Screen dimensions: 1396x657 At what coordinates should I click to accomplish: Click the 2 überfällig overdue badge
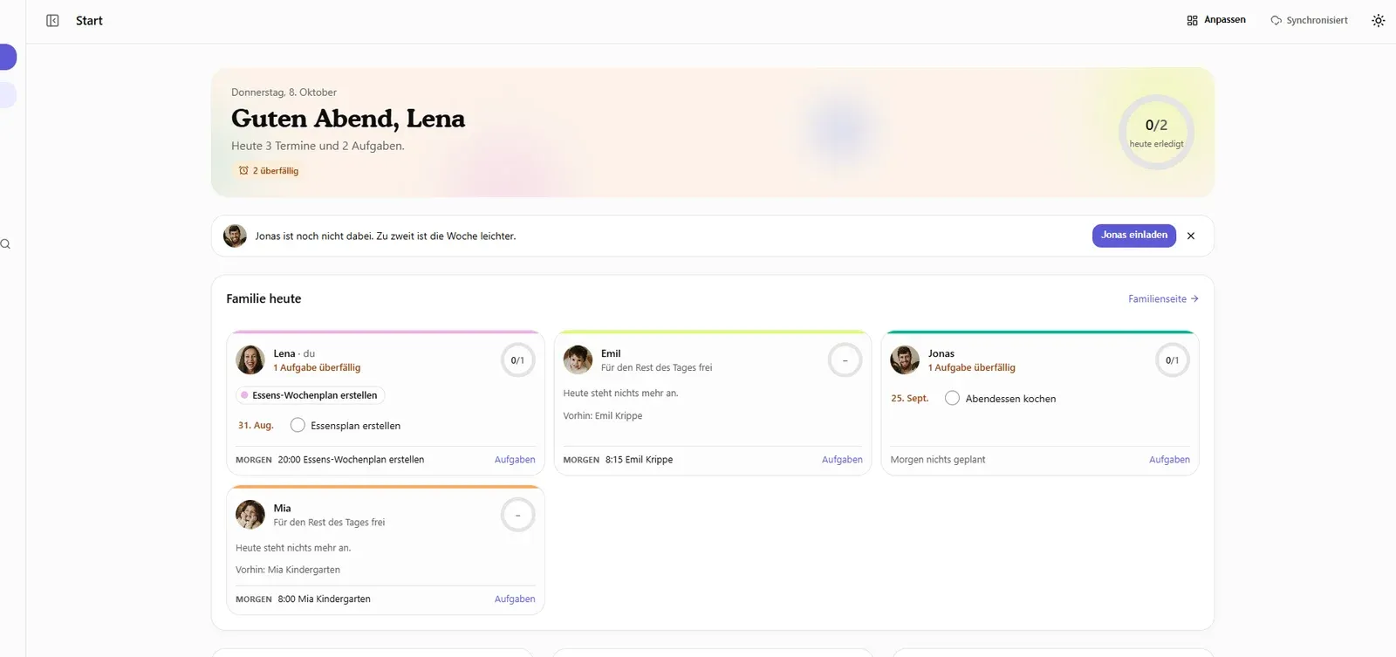(x=269, y=171)
